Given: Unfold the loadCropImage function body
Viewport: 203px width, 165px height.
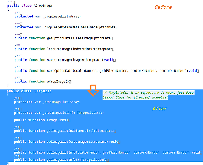Looking at the screenshot, I should pyautogui.click(x=113, y=49).
